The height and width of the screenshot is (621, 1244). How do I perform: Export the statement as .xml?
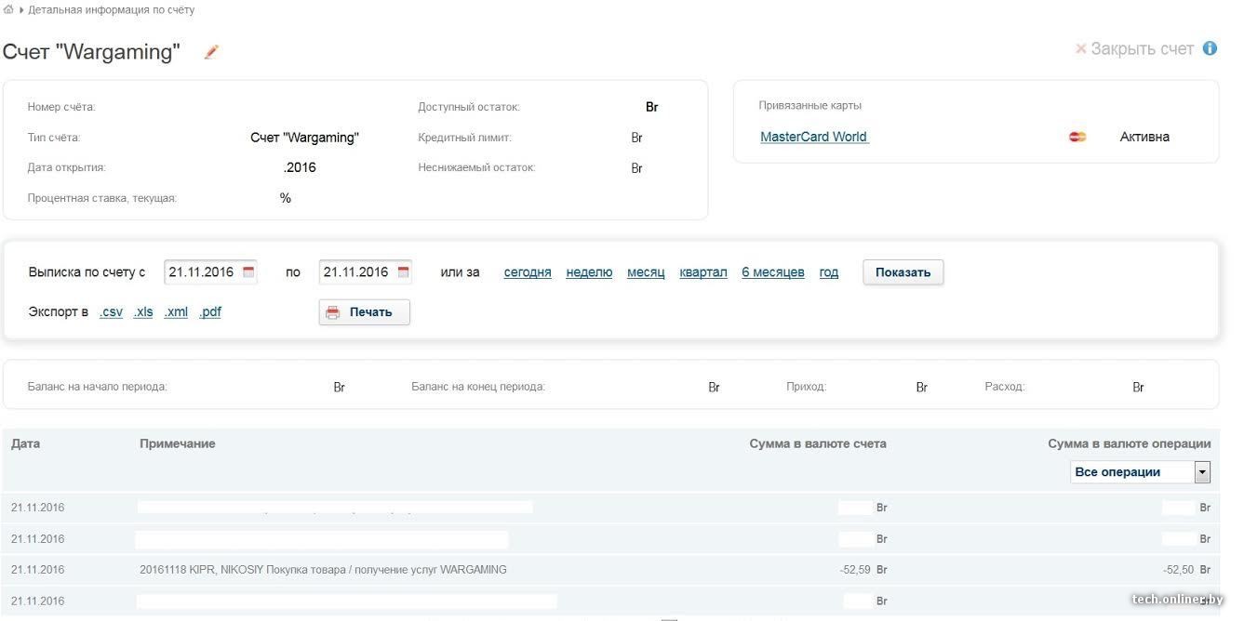(176, 312)
